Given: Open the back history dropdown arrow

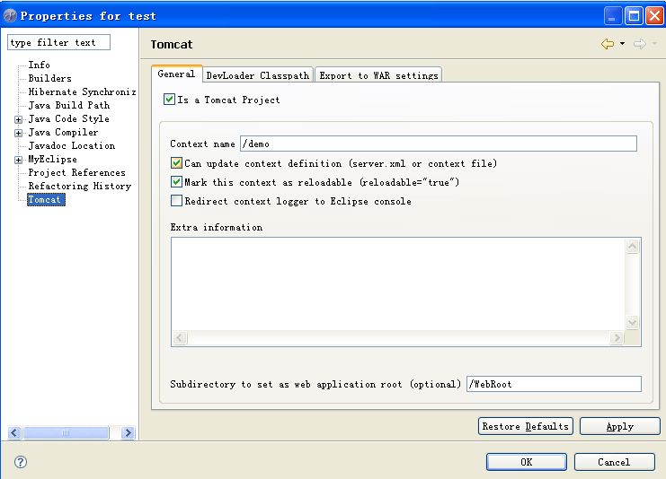Looking at the screenshot, I should [x=622, y=44].
